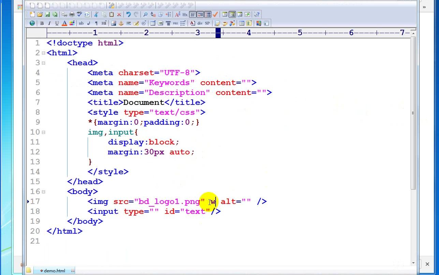
Task: Print the document
Action: point(72,14)
